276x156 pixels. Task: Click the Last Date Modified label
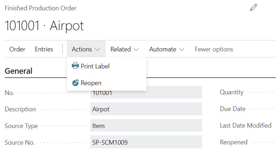246,126
